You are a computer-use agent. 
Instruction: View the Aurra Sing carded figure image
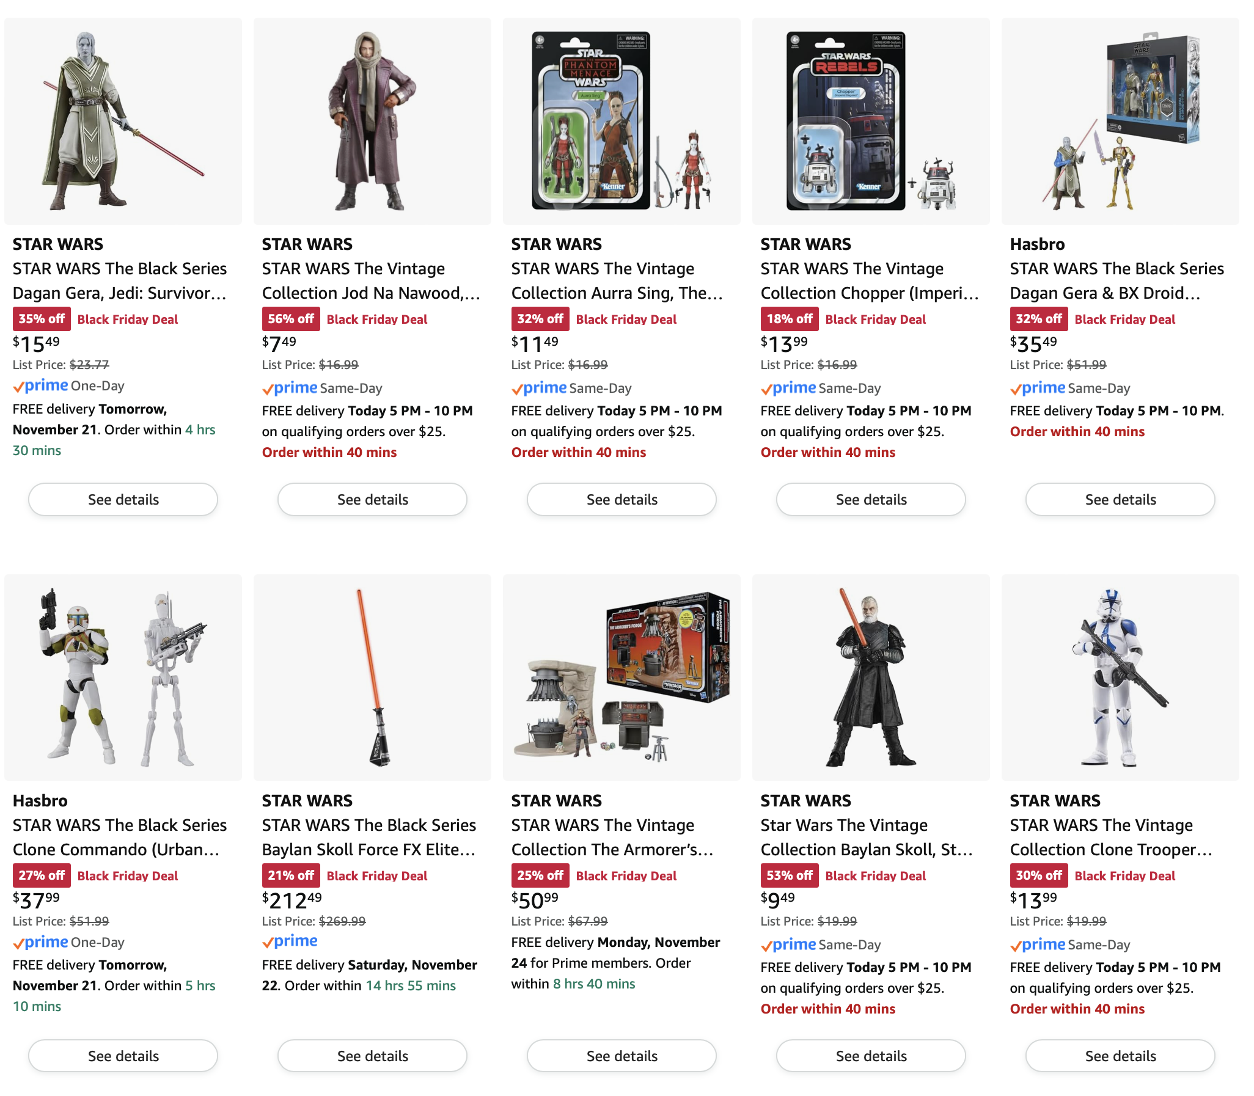point(621,121)
